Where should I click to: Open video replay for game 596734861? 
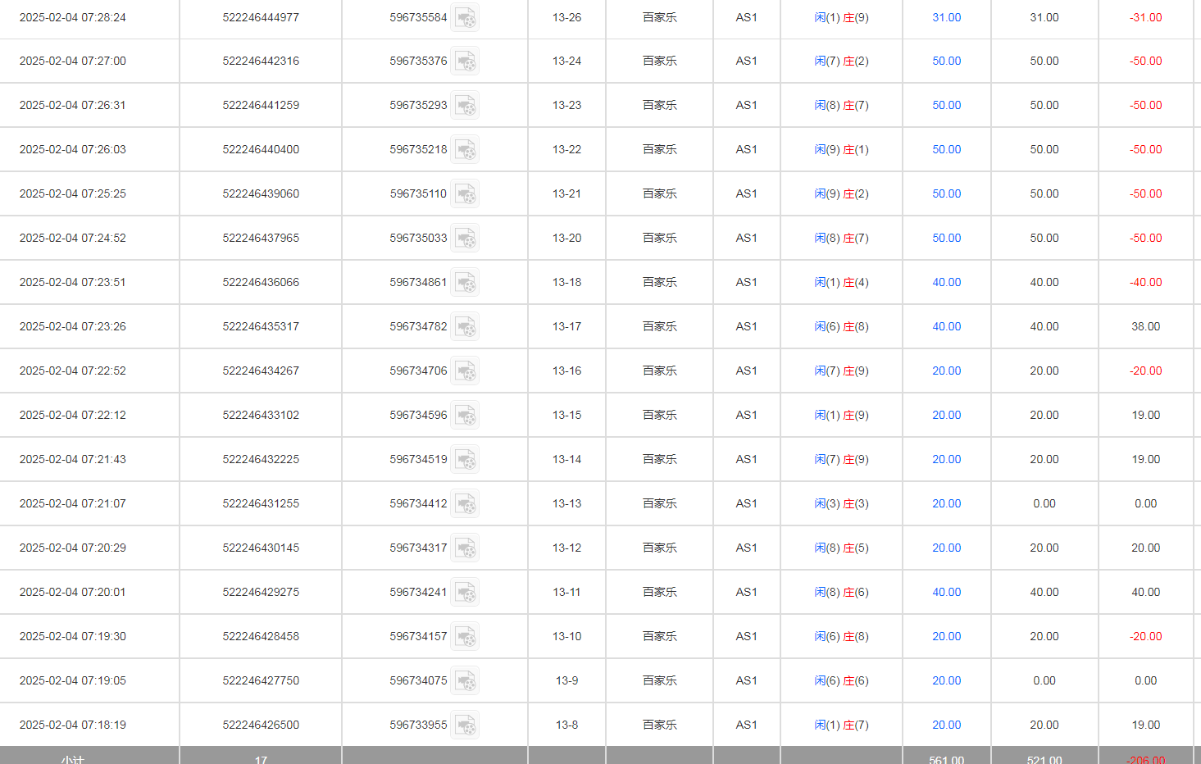[465, 283]
